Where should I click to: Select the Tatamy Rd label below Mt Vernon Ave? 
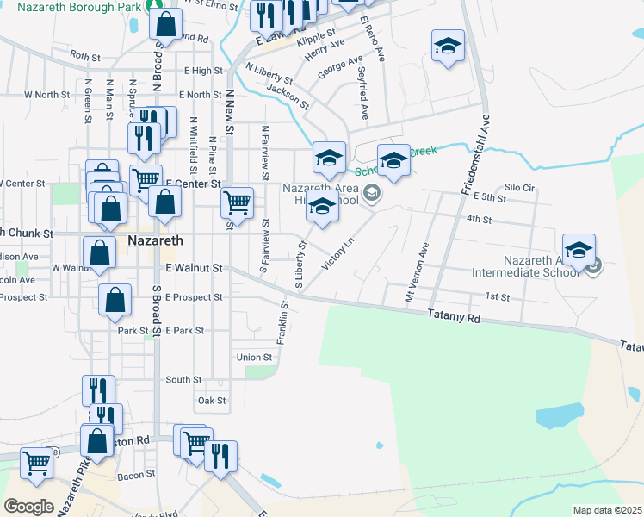tap(454, 316)
